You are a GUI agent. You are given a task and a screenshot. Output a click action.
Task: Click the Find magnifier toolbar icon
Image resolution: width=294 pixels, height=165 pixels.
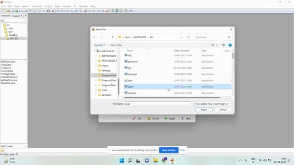pos(68,11)
